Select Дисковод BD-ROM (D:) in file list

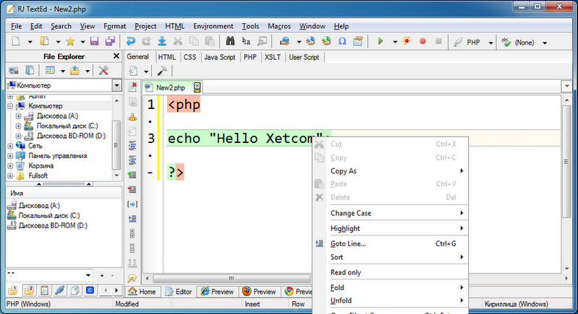pos(53,226)
